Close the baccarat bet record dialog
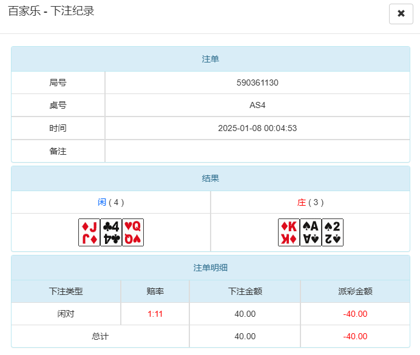Image resolution: width=420 pixels, height=355 pixels. tap(401, 13)
